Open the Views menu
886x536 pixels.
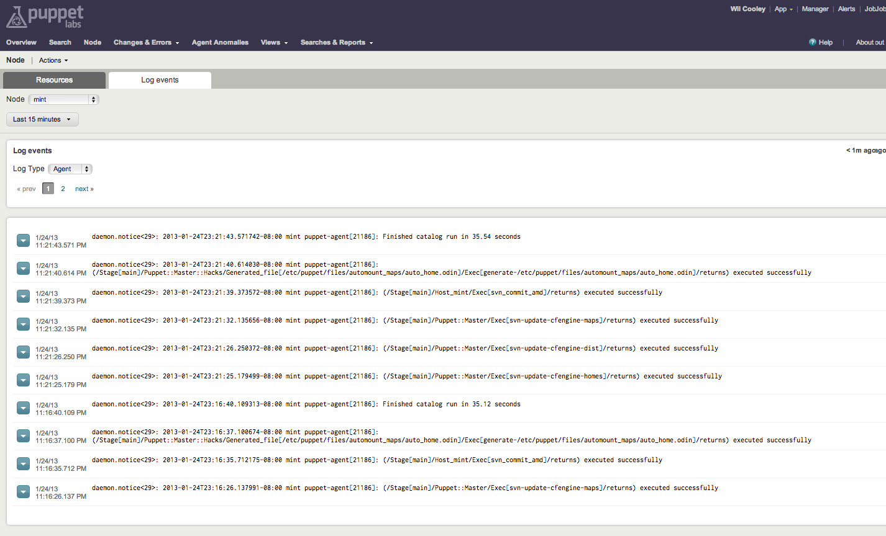[x=274, y=42]
